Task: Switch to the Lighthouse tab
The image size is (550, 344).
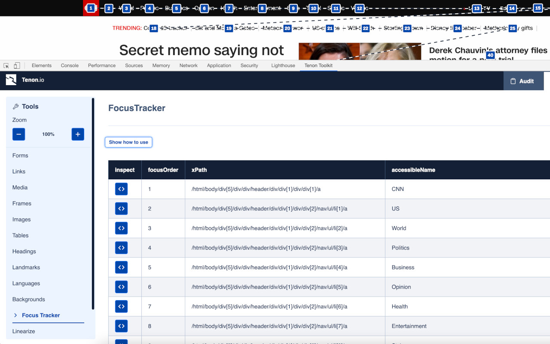Action: [283, 65]
